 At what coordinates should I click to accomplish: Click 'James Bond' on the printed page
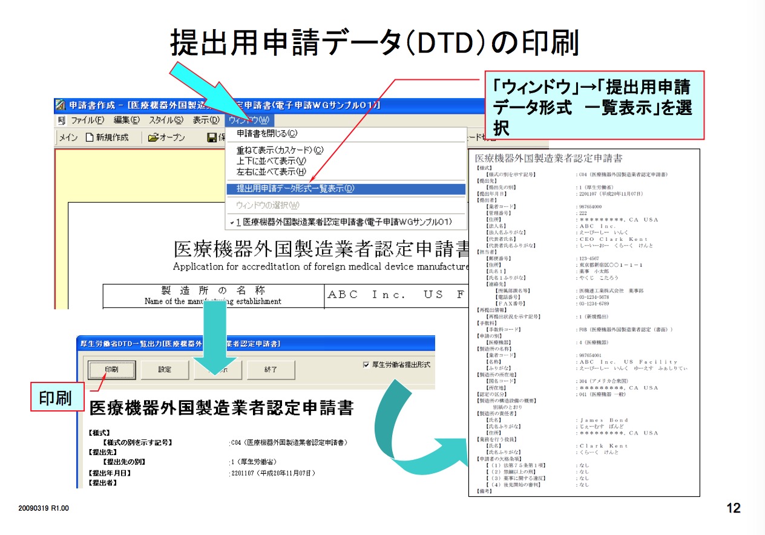(603, 420)
